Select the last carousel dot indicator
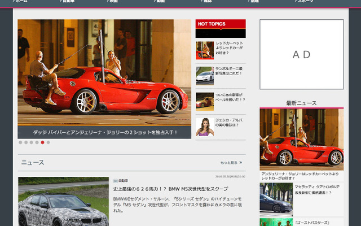The width and height of the screenshot is (361, 226). (x=48, y=142)
